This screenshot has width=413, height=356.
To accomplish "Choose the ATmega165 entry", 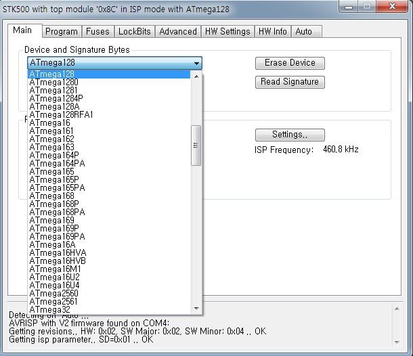I will coord(109,172).
